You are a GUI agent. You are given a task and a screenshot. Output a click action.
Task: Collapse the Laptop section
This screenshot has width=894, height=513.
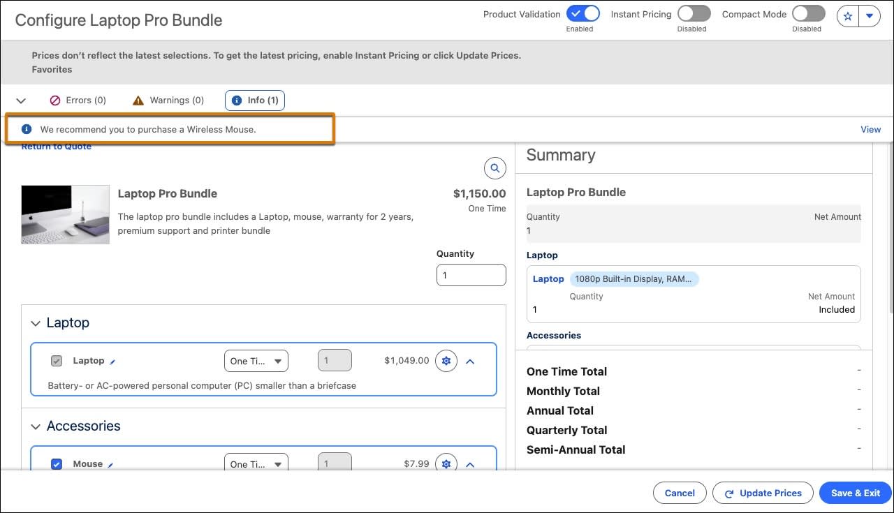[x=36, y=323]
